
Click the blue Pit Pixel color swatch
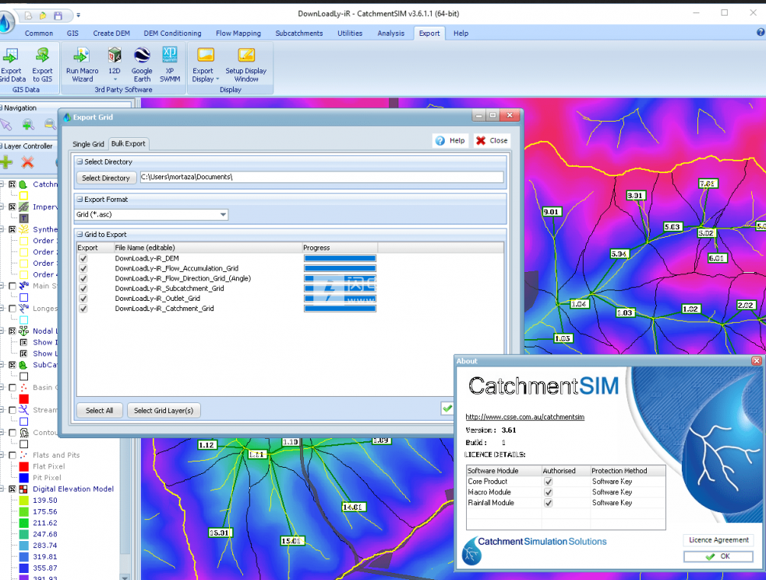[x=23, y=478]
